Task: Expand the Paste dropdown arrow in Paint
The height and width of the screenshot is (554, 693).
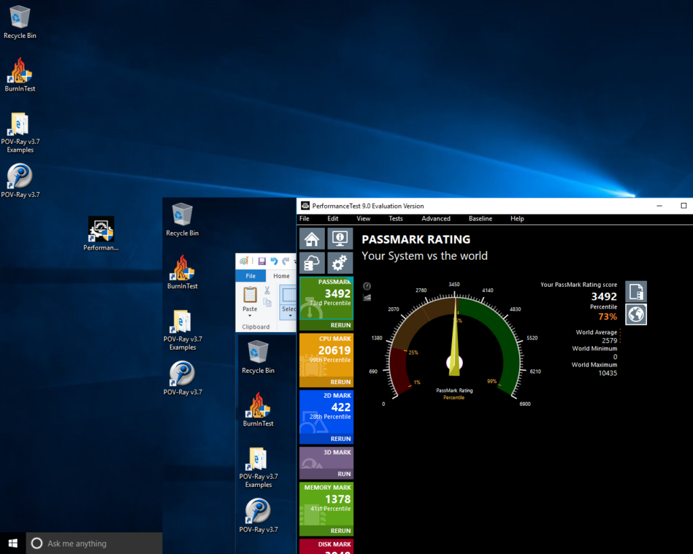Action: (250, 316)
